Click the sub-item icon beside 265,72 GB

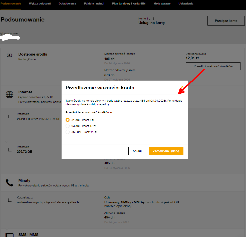(x=10, y=150)
